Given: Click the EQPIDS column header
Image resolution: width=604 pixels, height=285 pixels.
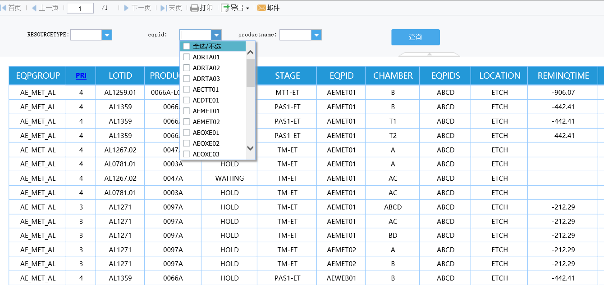Looking at the screenshot, I should pyautogui.click(x=446, y=76).
